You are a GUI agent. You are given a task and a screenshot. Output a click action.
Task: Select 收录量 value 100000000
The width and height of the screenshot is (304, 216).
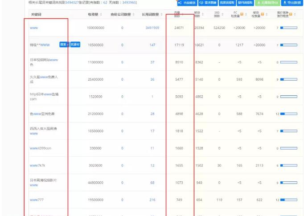click(95, 28)
